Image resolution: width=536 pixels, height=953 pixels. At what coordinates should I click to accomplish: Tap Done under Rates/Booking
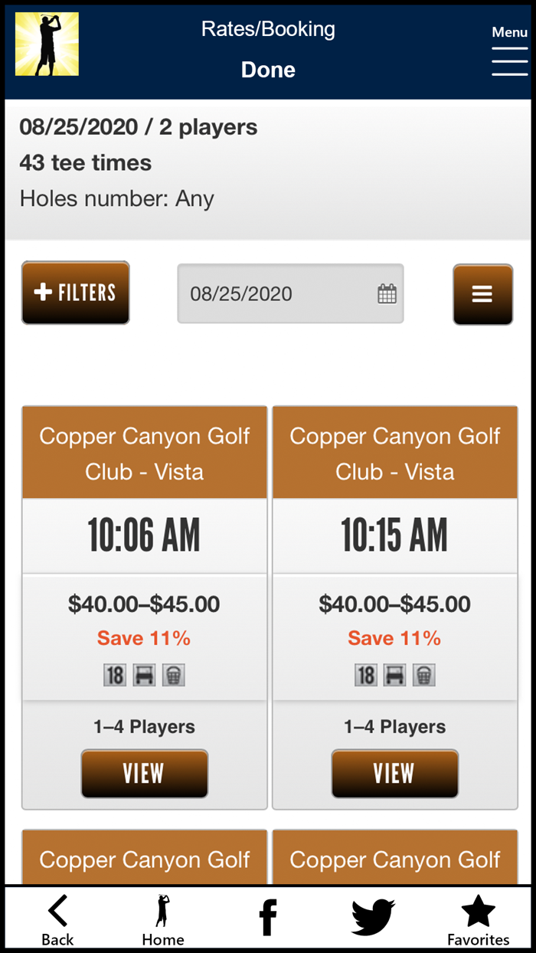(x=267, y=69)
